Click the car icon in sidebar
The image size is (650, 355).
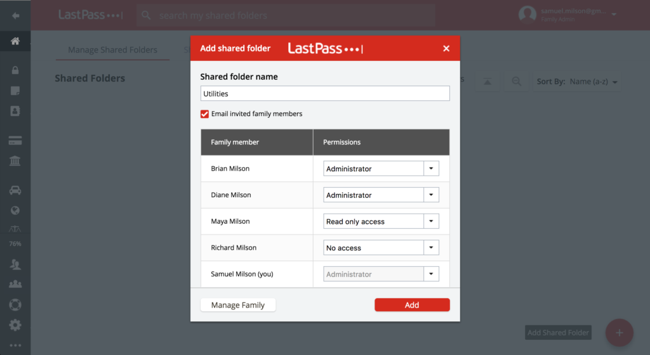coord(15,190)
